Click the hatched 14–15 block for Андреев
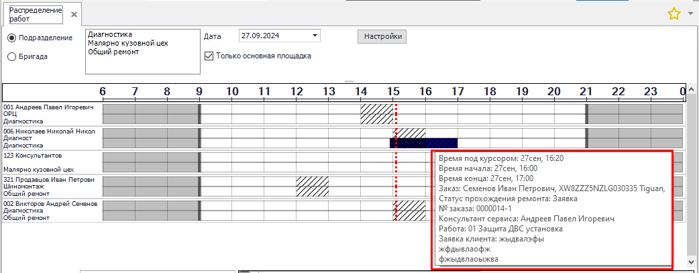 [x=376, y=113]
